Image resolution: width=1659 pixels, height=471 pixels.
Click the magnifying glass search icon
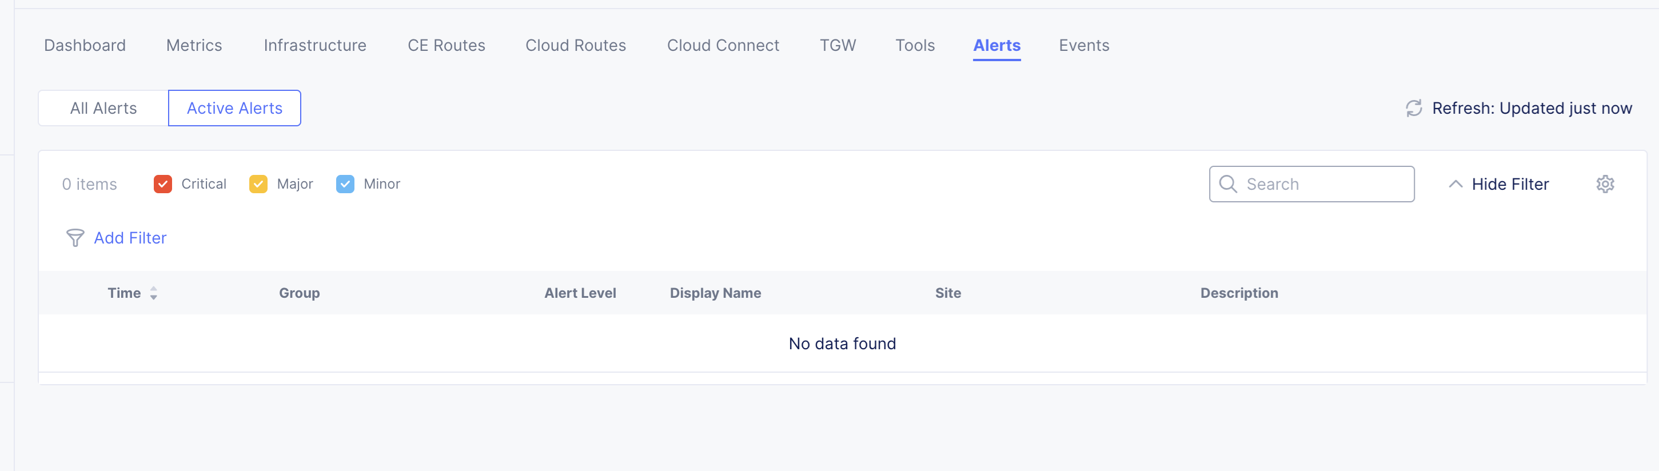(x=1227, y=184)
